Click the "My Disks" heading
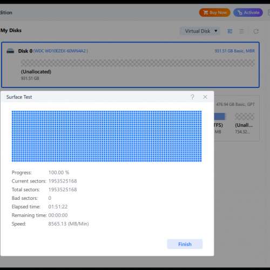Image resolution: width=270 pixels, height=270 pixels. tap(11, 30)
